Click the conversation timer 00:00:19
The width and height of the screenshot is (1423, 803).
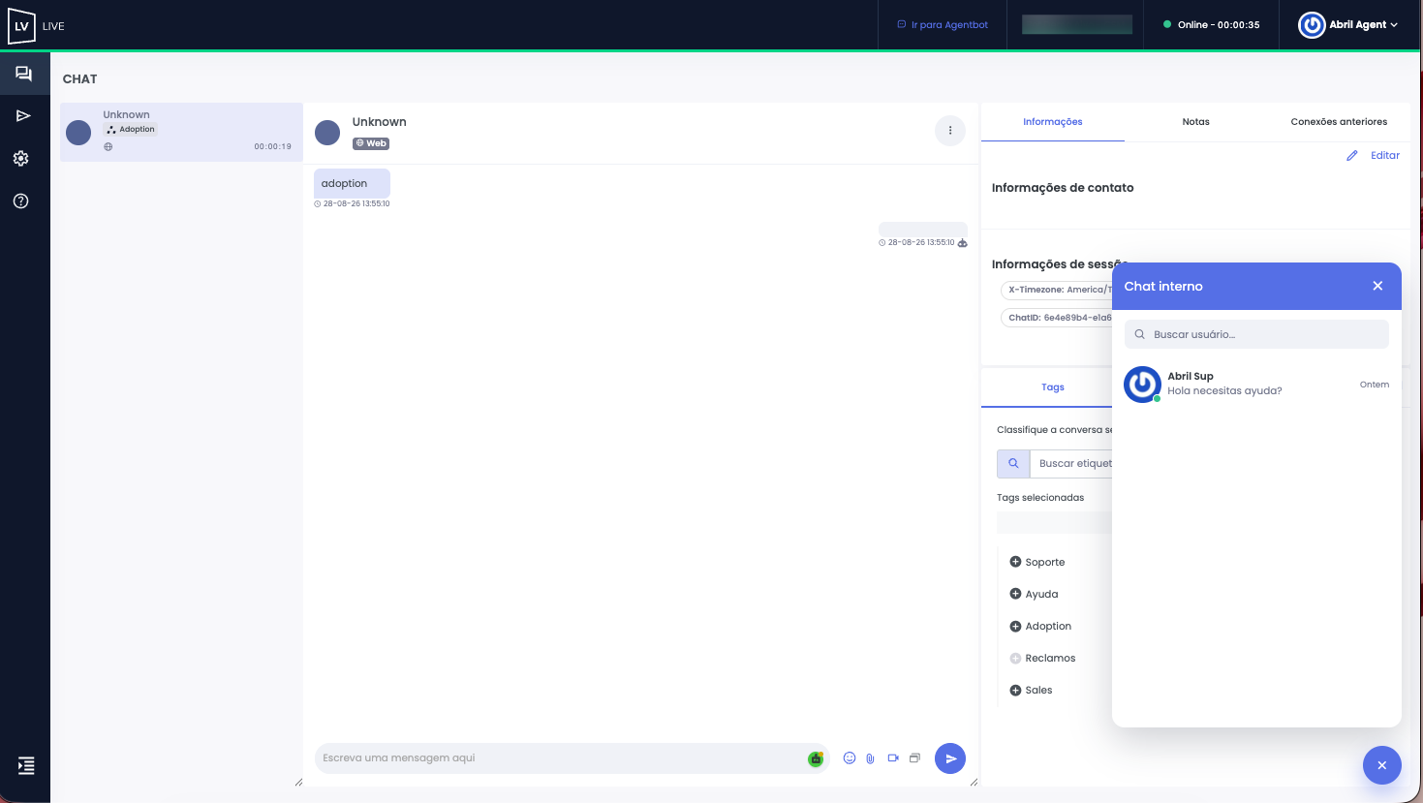(273, 147)
